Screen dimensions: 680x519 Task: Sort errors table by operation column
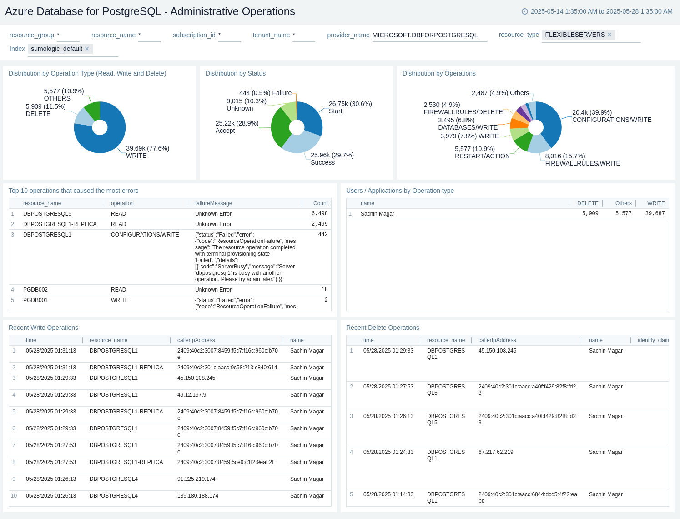click(x=122, y=203)
